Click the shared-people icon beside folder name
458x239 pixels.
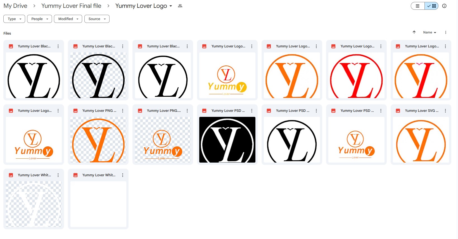pyautogui.click(x=180, y=6)
